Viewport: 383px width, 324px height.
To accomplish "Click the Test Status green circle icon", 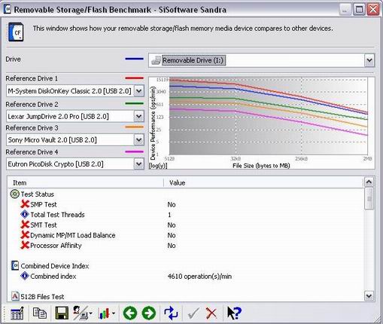I will (x=15, y=194).
